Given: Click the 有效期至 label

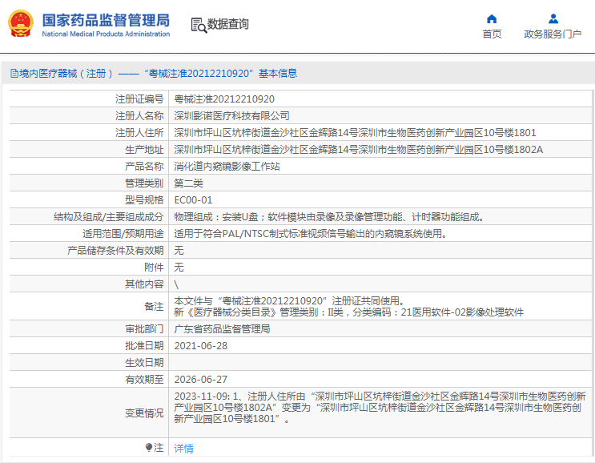Looking at the screenshot, I should click(144, 380).
